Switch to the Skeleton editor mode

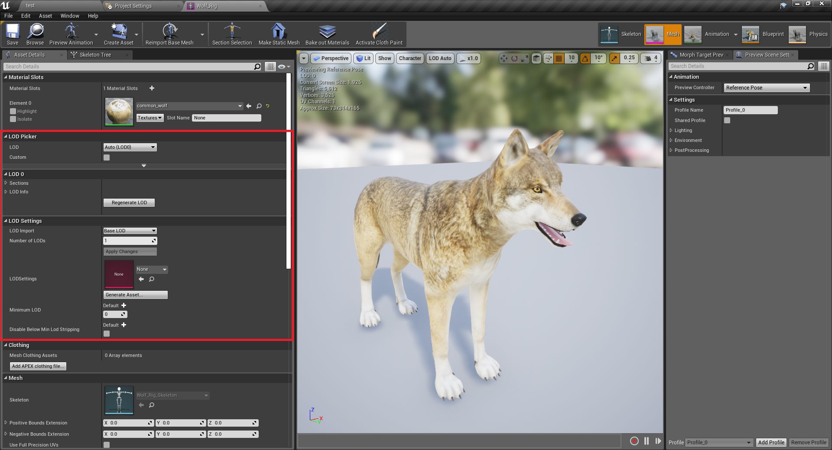[x=621, y=34]
